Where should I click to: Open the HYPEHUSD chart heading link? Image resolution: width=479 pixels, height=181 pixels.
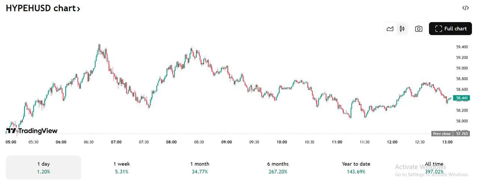40,8
